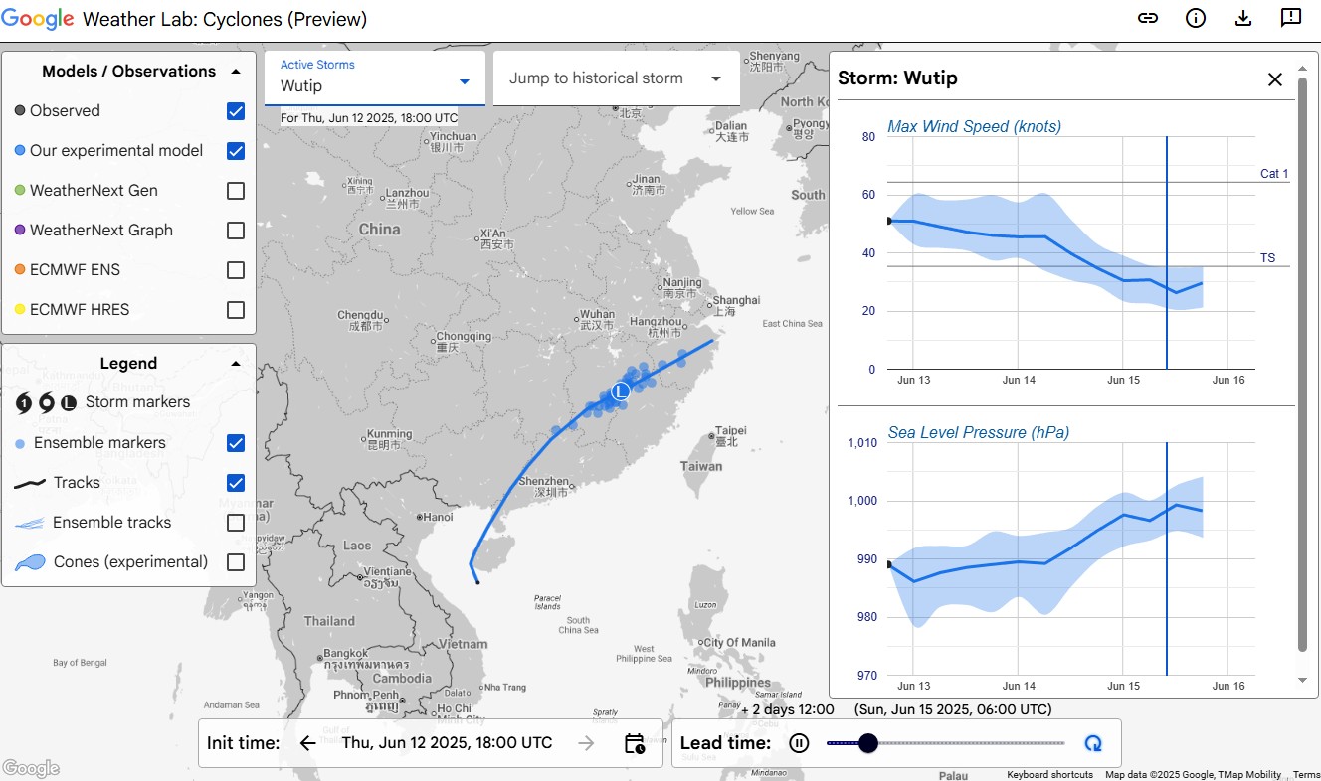This screenshot has width=1321, height=781.
Task: Click the +2 days 12:00 lead label
Action: pyautogui.click(x=788, y=710)
